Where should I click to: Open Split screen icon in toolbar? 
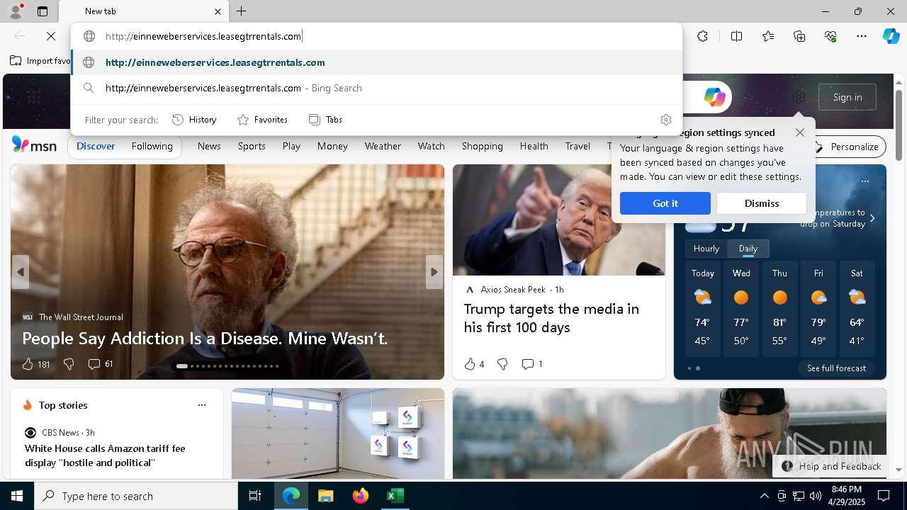736,36
